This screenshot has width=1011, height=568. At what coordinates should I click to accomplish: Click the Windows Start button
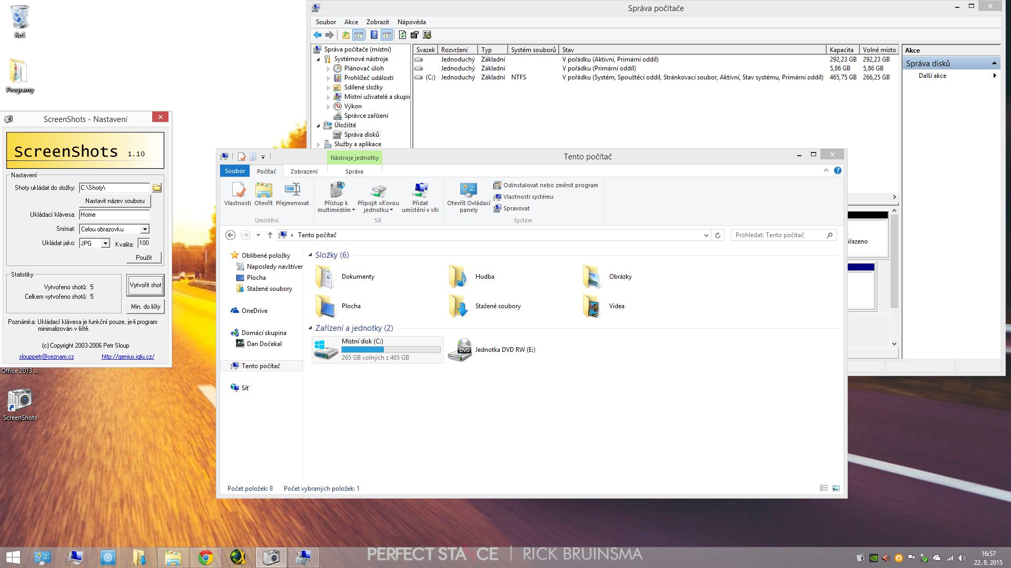pos(13,557)
